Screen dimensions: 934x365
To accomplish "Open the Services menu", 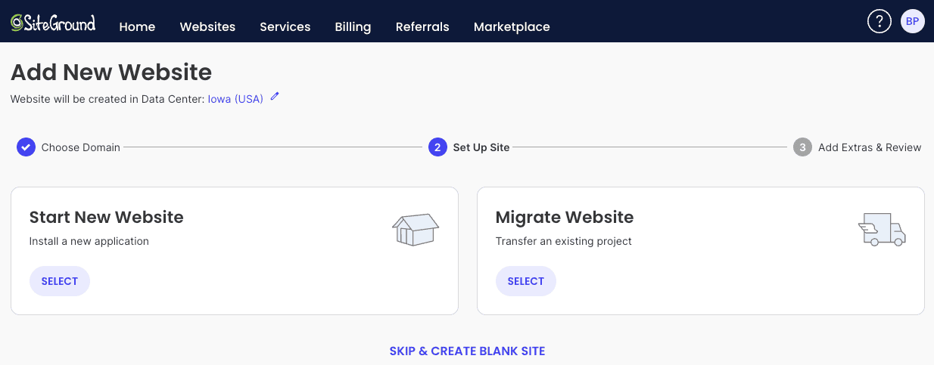I will (285, 26).
